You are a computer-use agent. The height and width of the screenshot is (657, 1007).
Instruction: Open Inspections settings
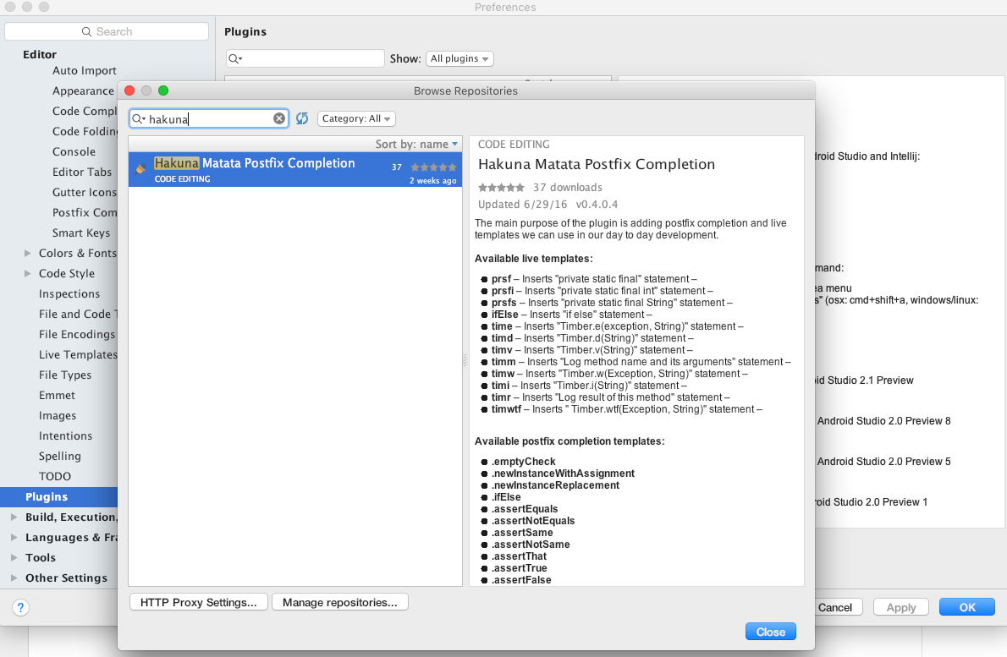point(69,294)
